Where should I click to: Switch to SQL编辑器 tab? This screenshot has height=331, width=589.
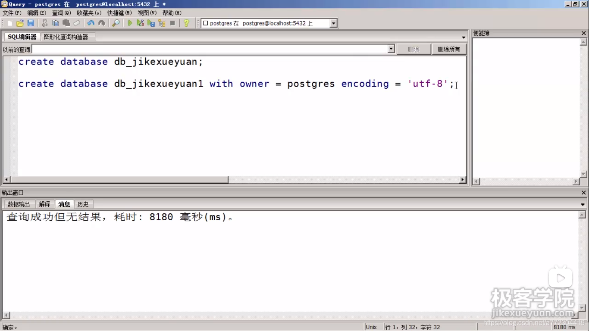22,37
